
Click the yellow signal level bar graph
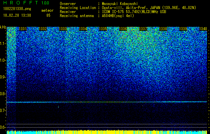tap(107, 132)
